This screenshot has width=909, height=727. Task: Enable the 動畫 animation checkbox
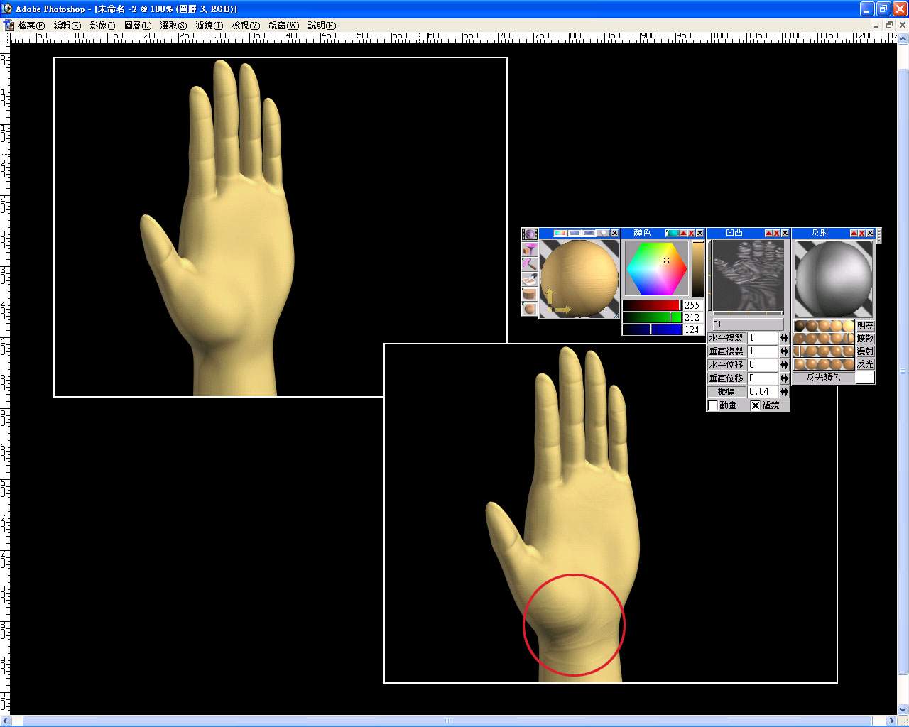pyautogui.click(x=713, y=405)
